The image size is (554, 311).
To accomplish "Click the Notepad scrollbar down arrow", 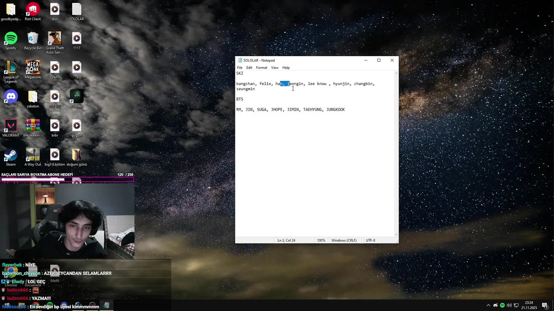I will click(x=396, y=235).
